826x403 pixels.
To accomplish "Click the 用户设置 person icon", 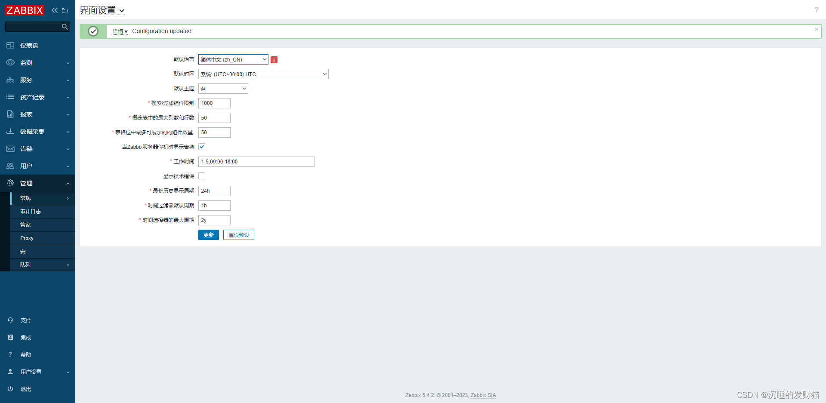I will tap(10, 372).
